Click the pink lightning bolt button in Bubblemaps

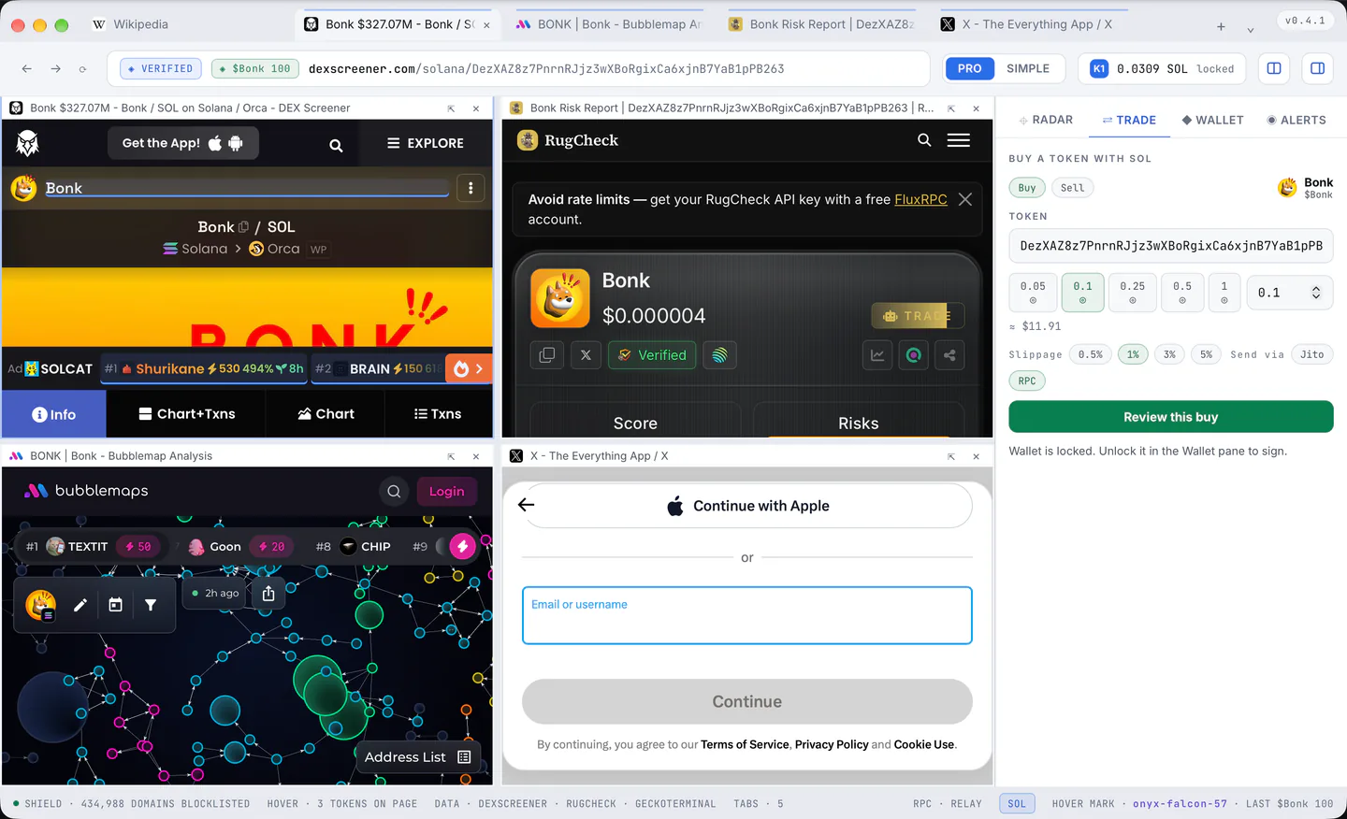click(462, 546)
